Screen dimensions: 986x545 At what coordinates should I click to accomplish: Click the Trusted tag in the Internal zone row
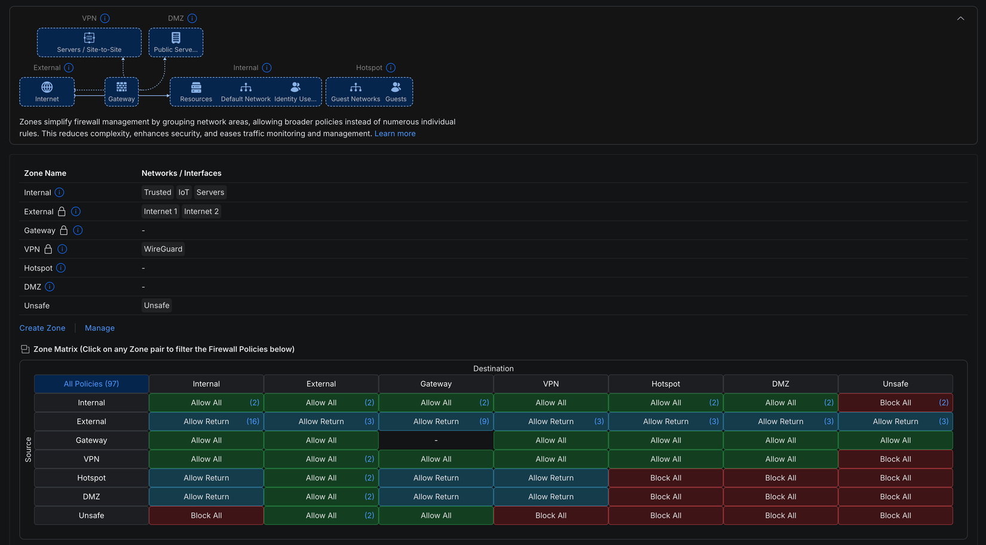click(157, 192)
